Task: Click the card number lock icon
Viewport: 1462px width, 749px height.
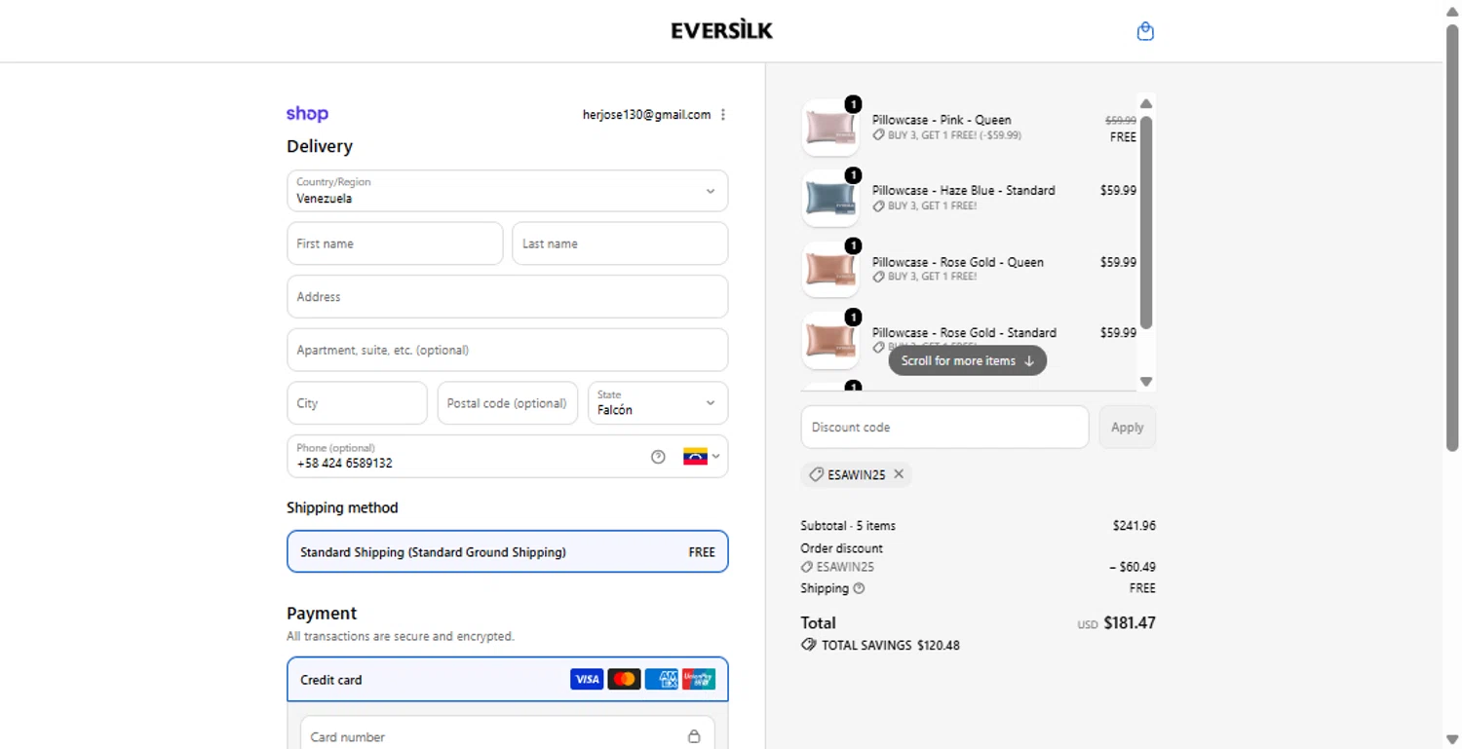Action: (694, 736)
